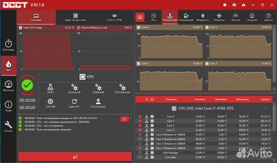The image size is (277, 163).
Task: Click the Core 1 temperature graph header
Action: click(x=238, y=27)
